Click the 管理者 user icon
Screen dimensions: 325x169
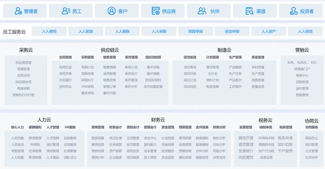[x=18, y=11]
